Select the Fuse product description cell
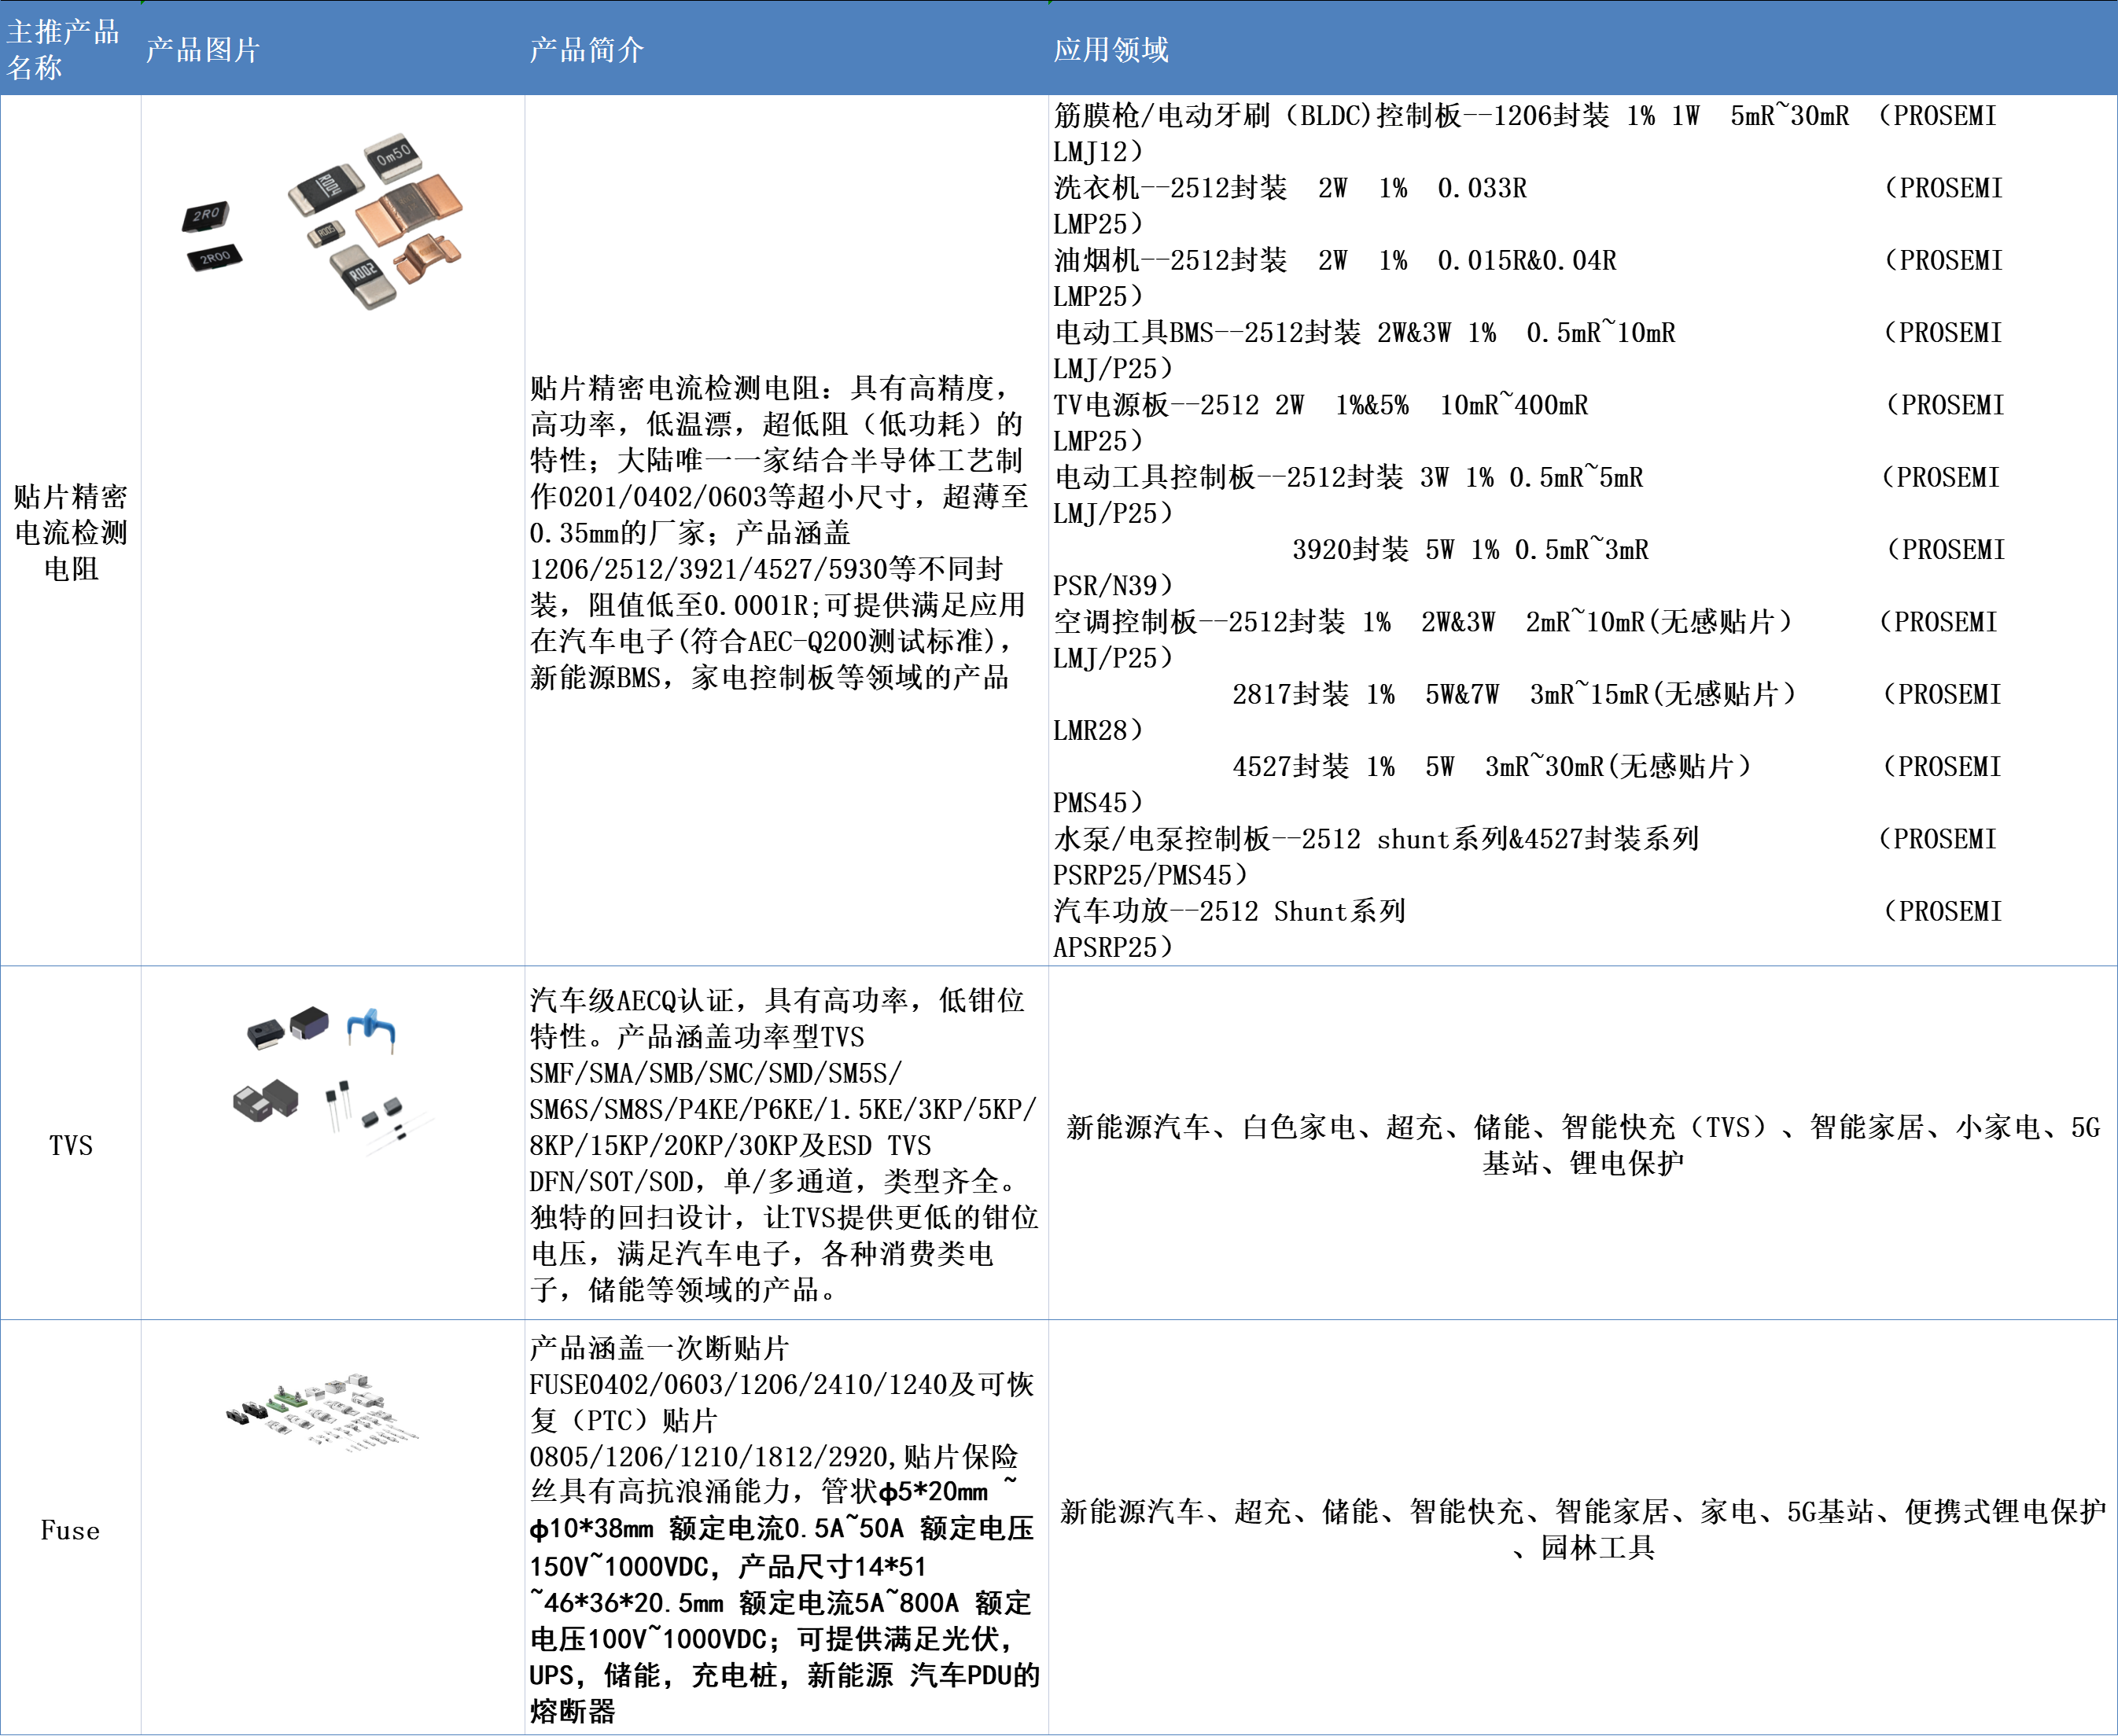The height and width of the screenshot is (1736, 2118). (786, 1527)
